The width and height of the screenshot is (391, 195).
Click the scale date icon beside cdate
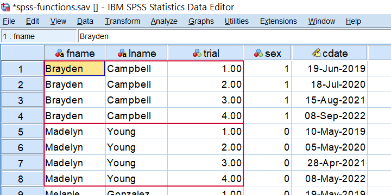316,53
